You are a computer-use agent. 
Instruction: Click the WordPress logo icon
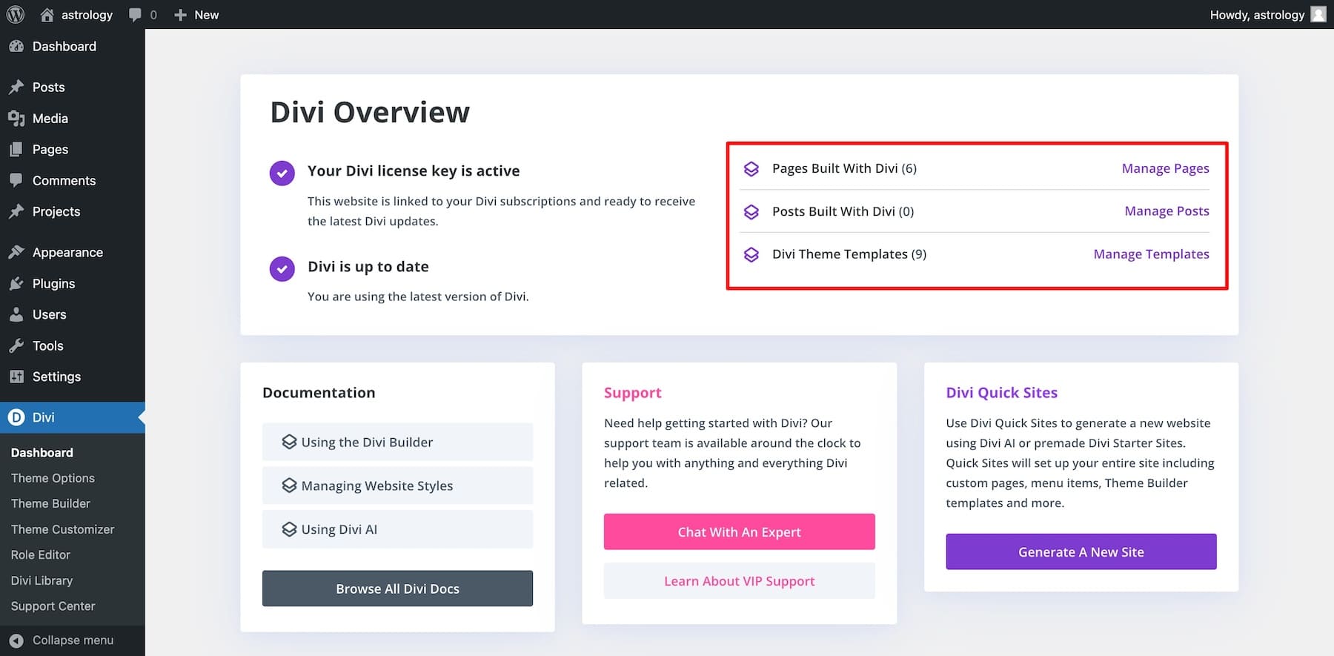coord(16,14)
